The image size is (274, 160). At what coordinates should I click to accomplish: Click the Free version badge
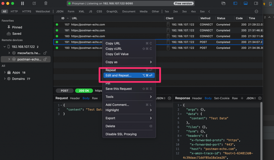[183, 3]
